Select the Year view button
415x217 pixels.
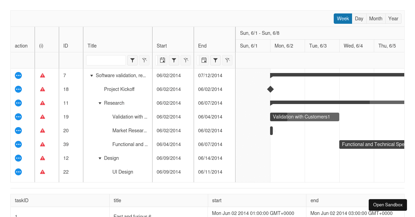coord(393,19)
